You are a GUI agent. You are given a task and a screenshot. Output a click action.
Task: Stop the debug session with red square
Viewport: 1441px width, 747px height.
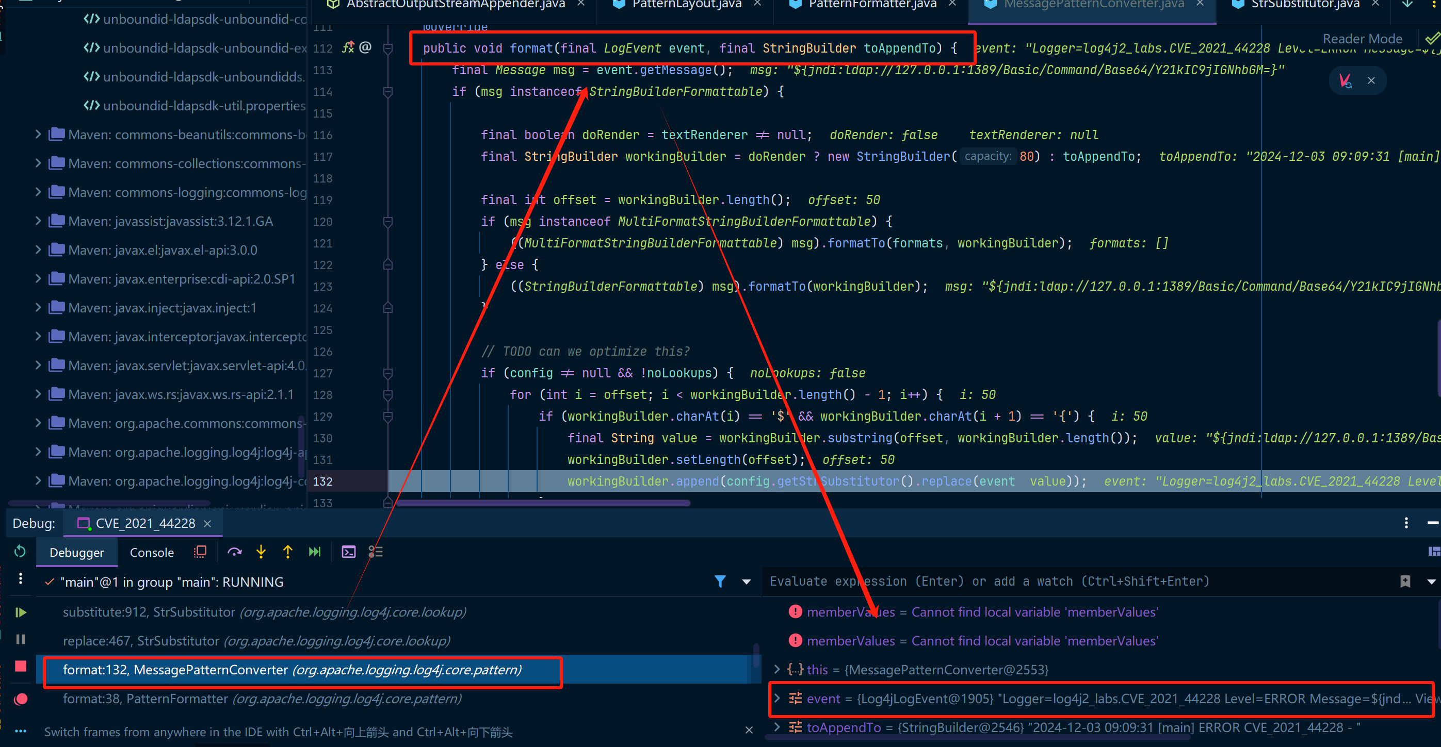pos(21,666)
